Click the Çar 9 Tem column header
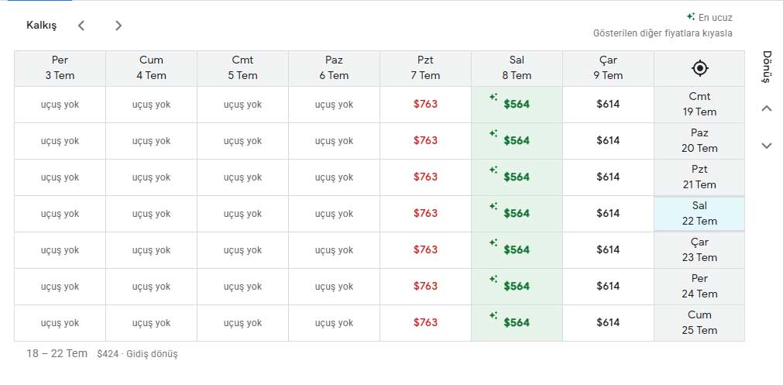This screenshot has width=783, height=385. [608, 68]
